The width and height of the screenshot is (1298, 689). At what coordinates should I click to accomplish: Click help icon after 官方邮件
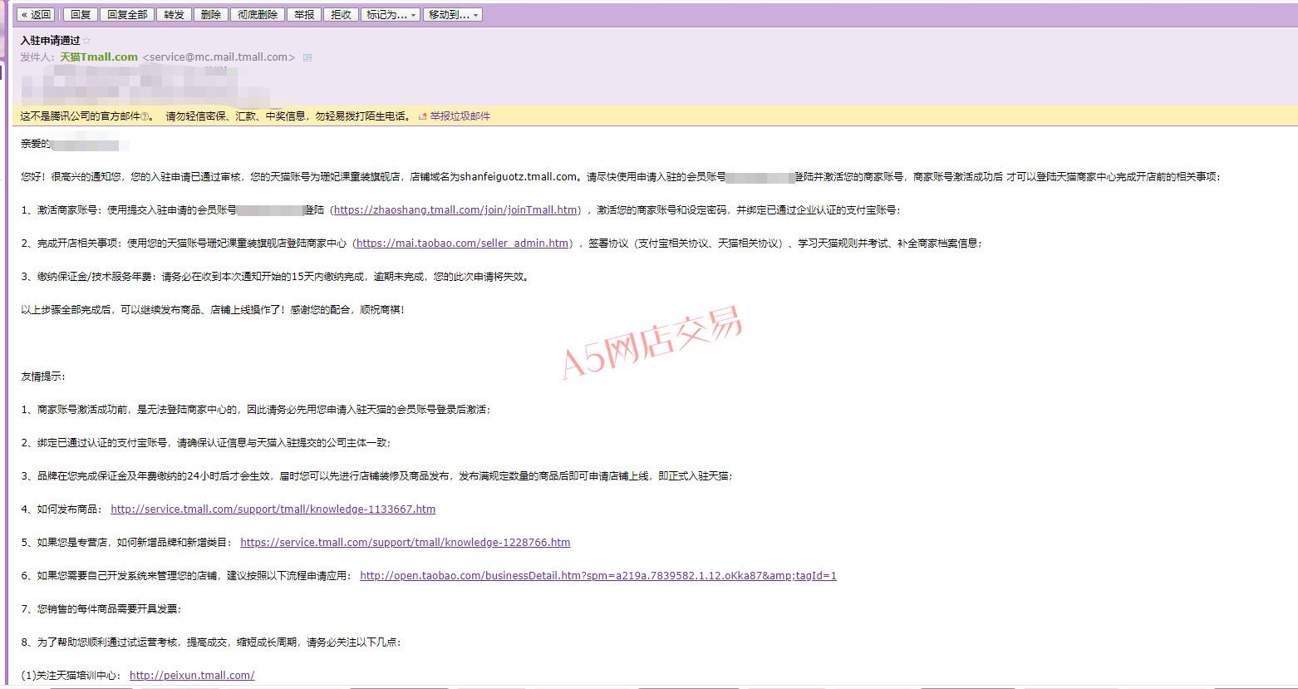click(145, 116)
